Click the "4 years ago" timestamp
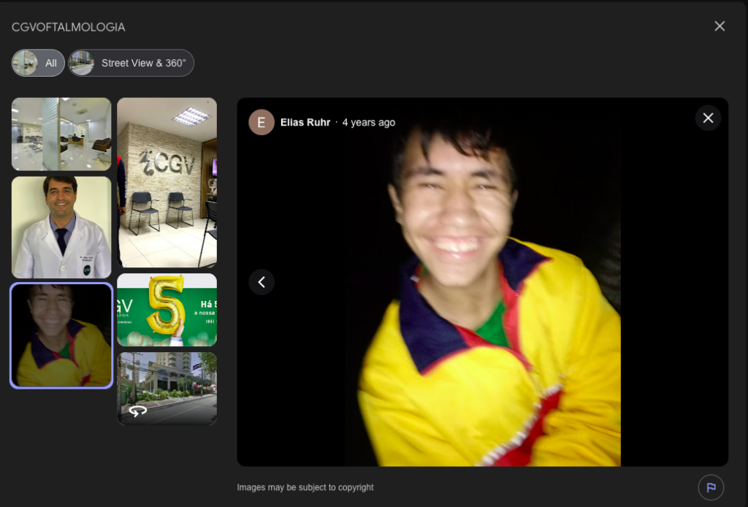The width and height of the screenshot is (748, 507). click(x=369, y=122)
